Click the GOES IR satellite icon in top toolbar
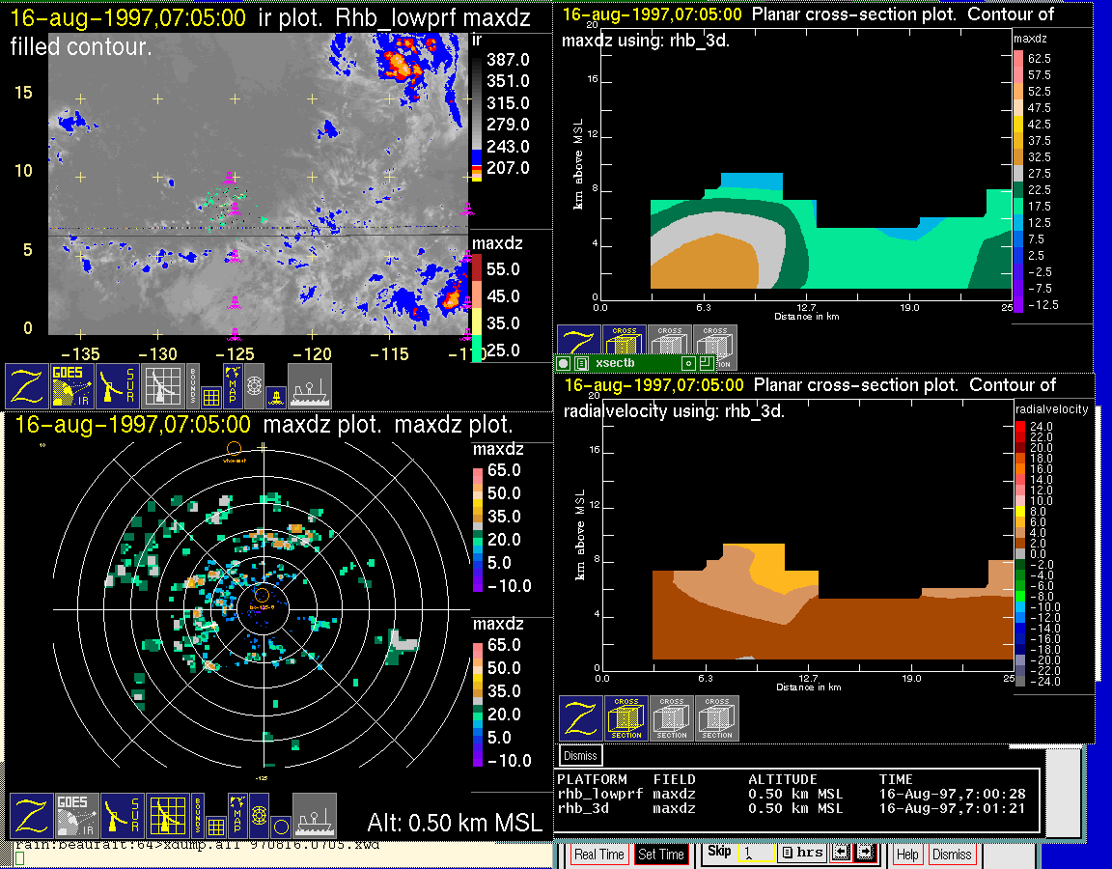1112x869 pixels. click(72, 385)
